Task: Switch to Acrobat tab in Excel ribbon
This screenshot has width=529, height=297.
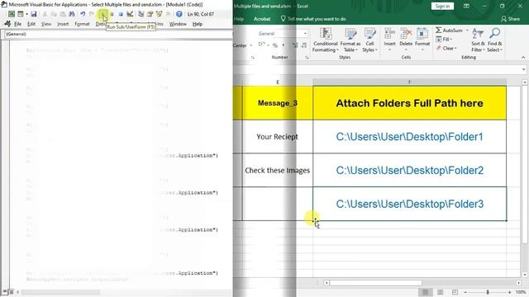Action: [262, 19]
